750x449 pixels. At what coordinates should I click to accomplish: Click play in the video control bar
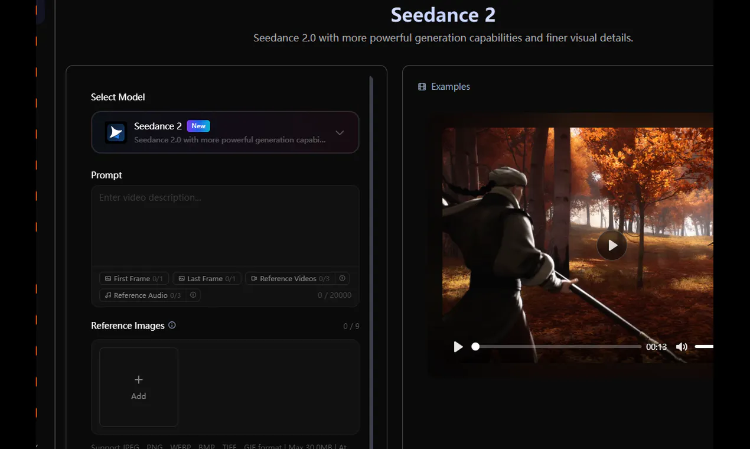pyautogui.click(x=458, y=347)
